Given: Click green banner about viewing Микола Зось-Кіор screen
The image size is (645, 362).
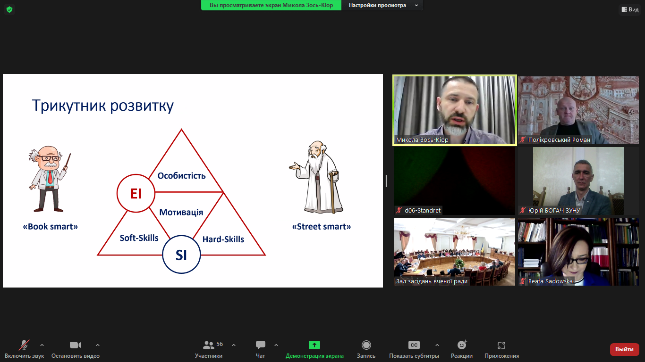Looking at the screenshot, I should [x=271, y=5].
